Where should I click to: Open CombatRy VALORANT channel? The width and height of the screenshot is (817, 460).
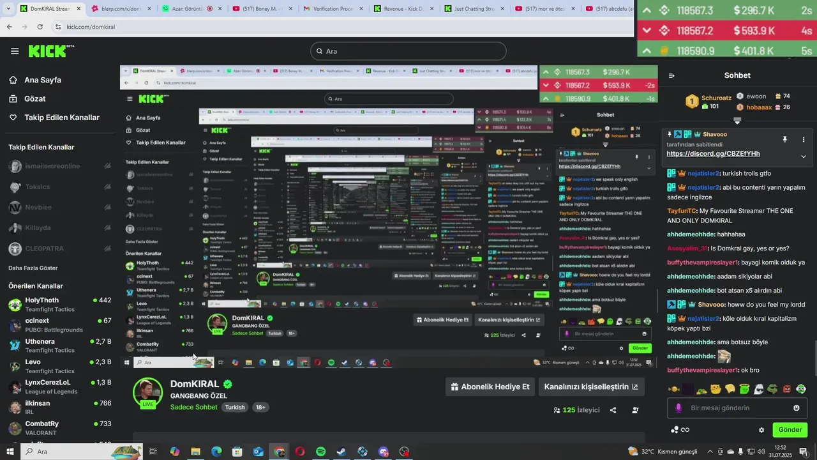(60, 428)
